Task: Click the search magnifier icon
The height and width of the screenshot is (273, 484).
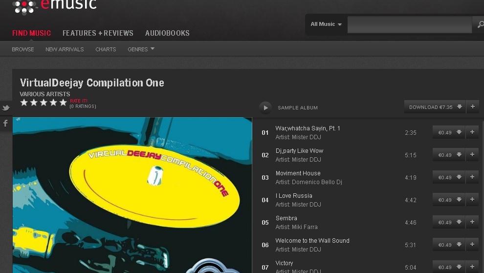Action: click(480, 24)
